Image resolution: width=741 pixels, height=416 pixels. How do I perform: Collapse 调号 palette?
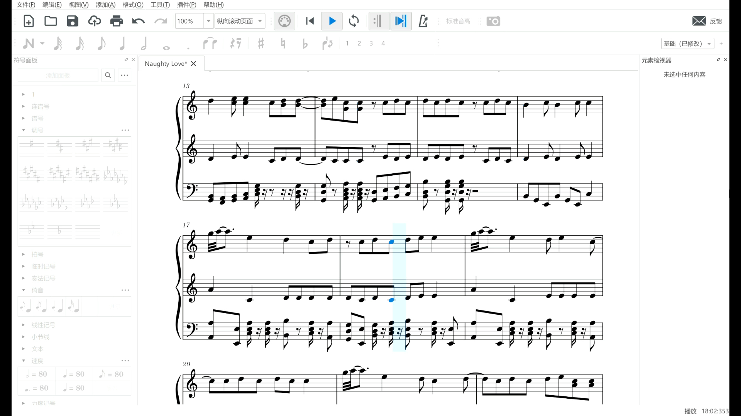24,130
